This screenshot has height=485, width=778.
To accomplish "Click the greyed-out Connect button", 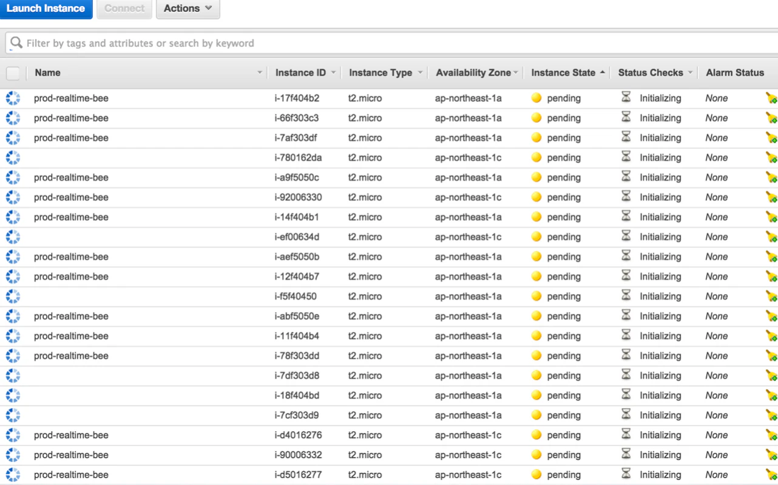I will (124, 8).
